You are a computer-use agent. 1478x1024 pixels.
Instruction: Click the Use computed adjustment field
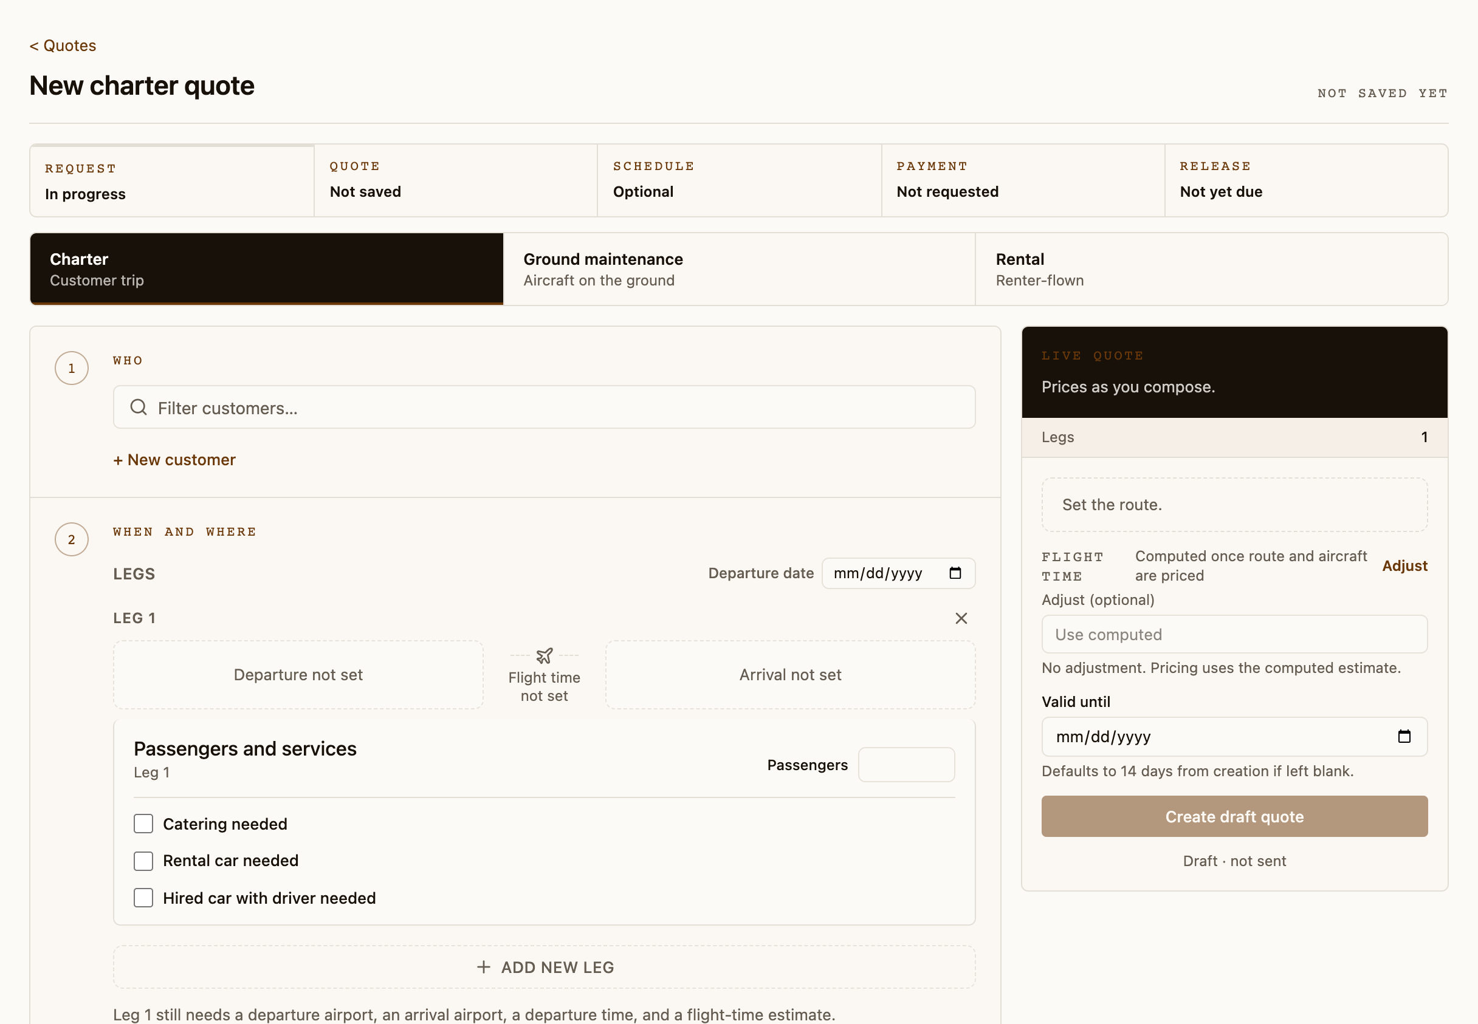(x=1234, y=635)
